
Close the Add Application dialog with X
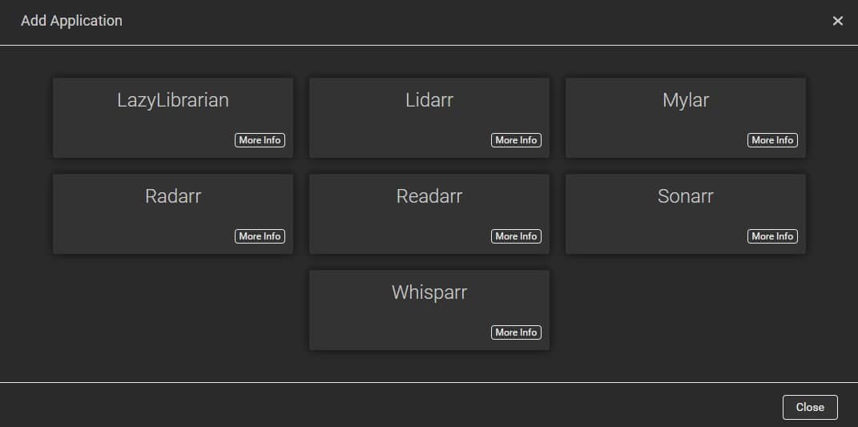[837, 21]
